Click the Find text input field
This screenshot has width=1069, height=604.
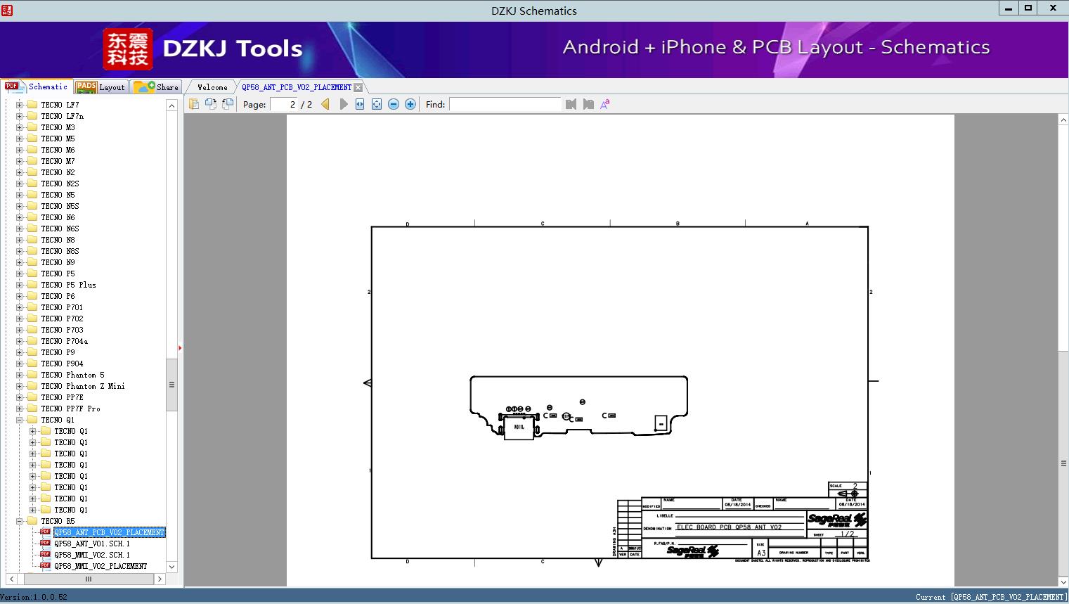[505, 104]
